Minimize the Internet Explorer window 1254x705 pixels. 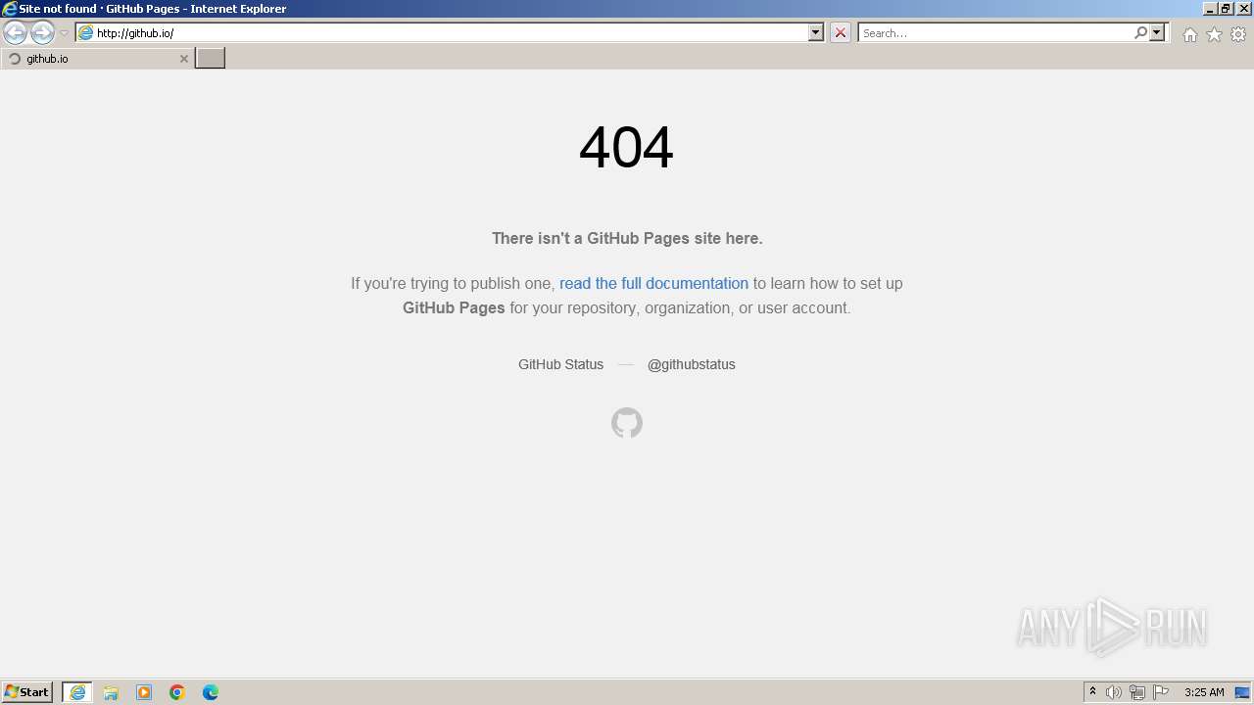[1210, 9]
